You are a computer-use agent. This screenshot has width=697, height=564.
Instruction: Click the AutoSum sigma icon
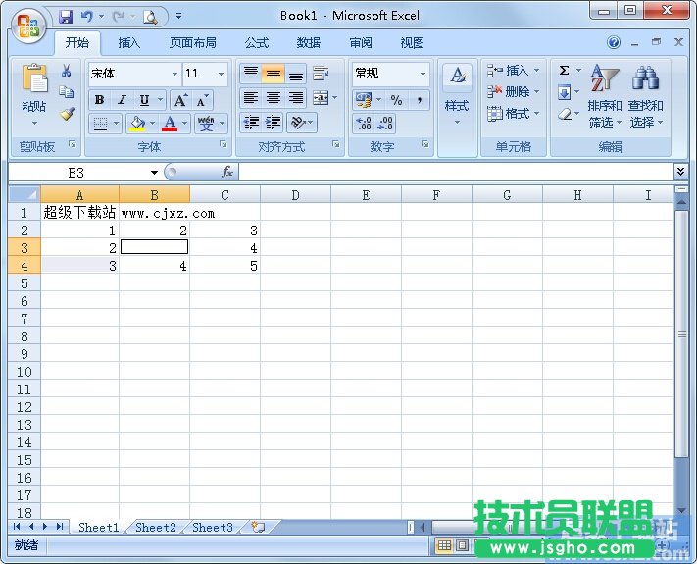click(565, 71)
